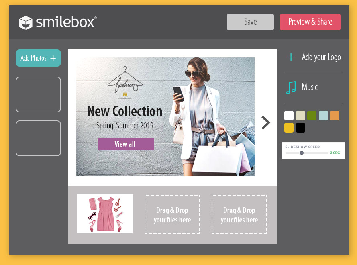357x265 pixels.
Task: Click the music note icon
Action: coord(291,87)
